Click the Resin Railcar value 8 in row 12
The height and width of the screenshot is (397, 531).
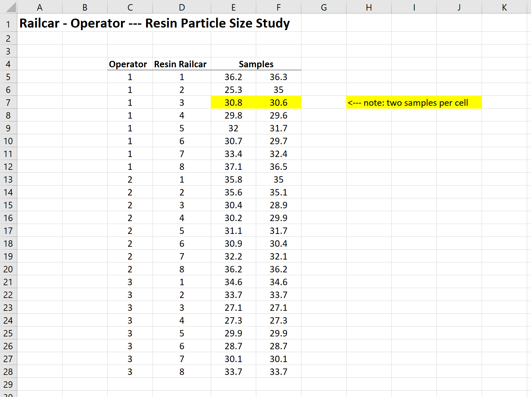[182, 167]
